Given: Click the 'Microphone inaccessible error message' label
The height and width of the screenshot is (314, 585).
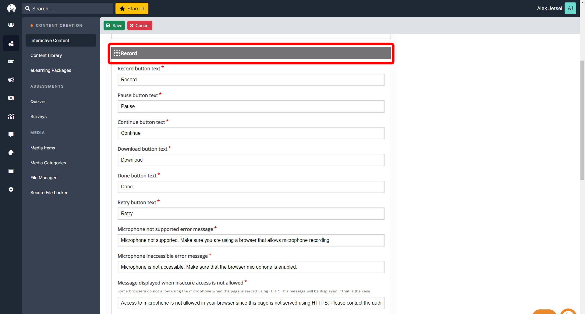Looking at the screenshot, I should 163,256.
